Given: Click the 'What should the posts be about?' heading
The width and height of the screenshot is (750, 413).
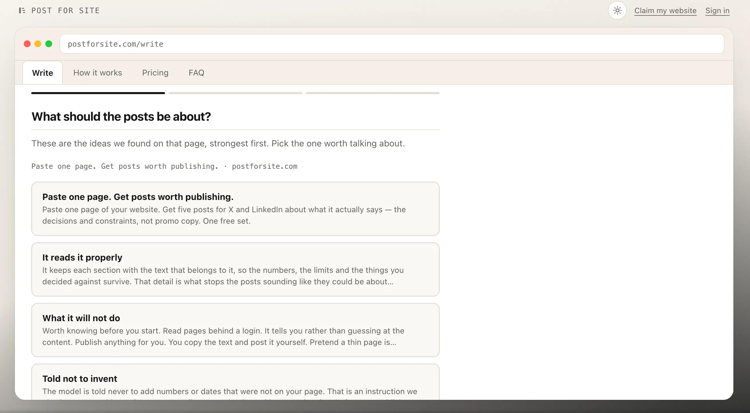Looking at the screenshot, I should (x=121, y=116).
